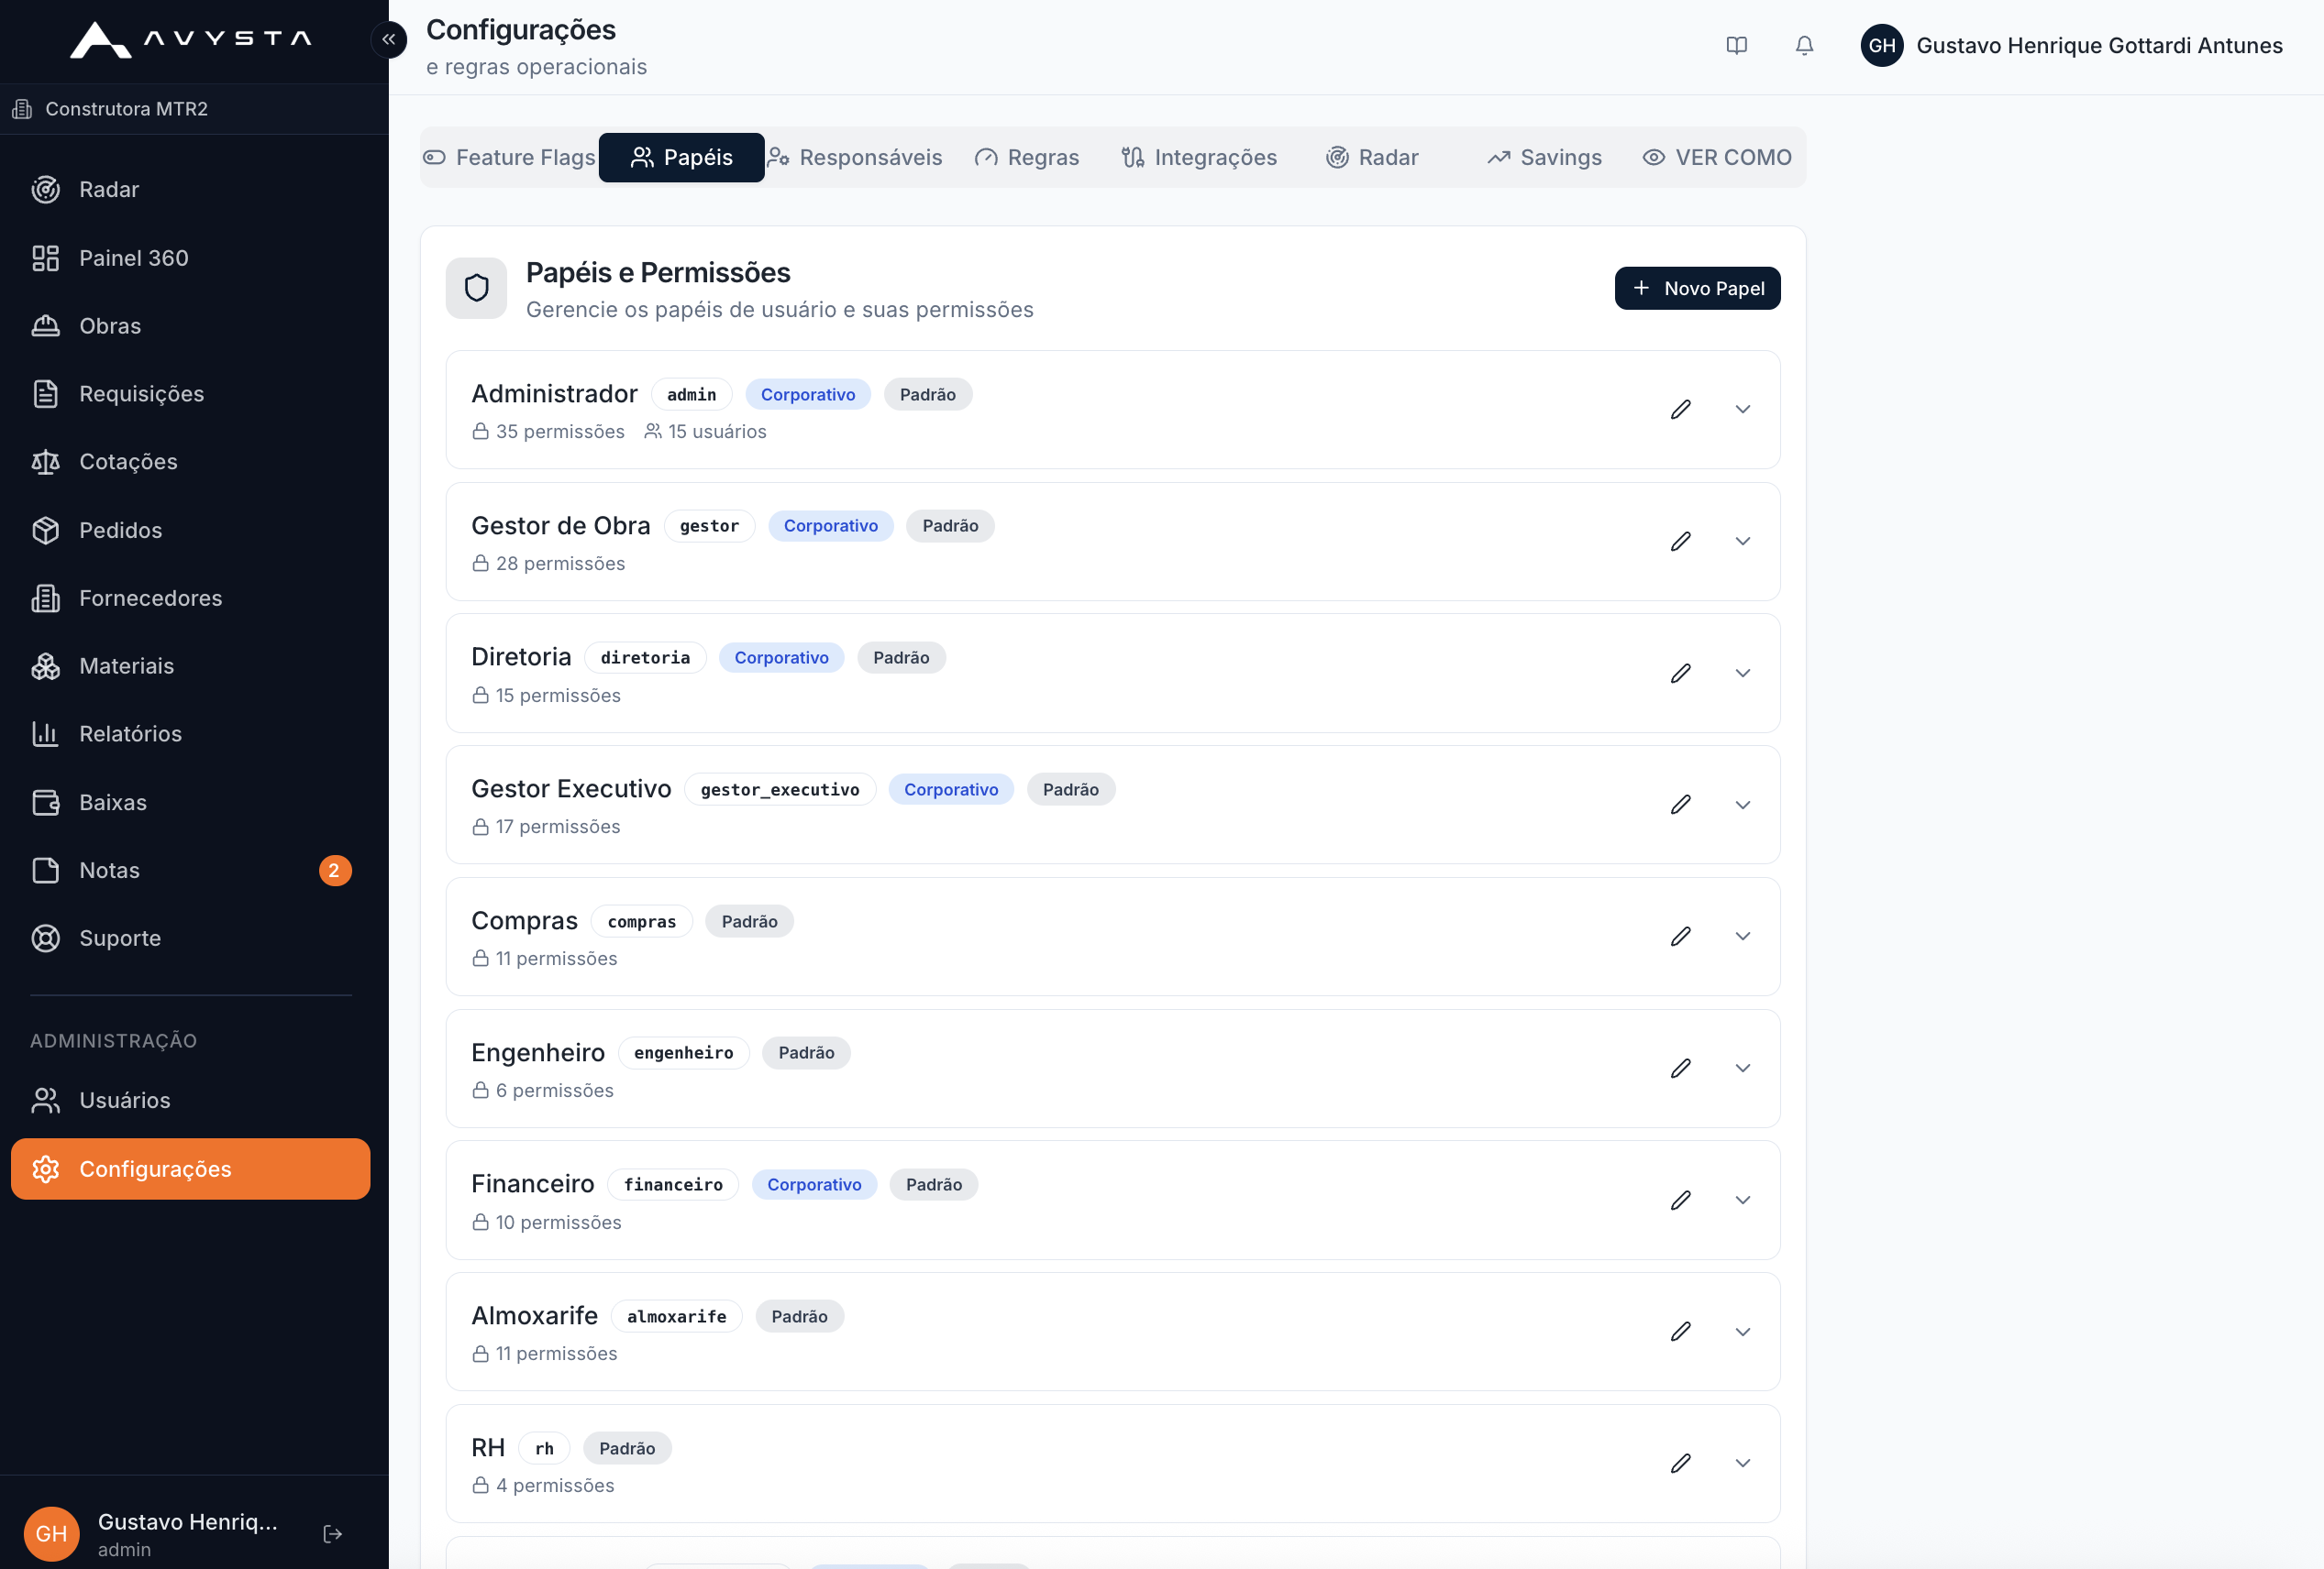Expand the Administrador role details
This screenshot has width=2324, height=1569.
(x=1743, y=410)
